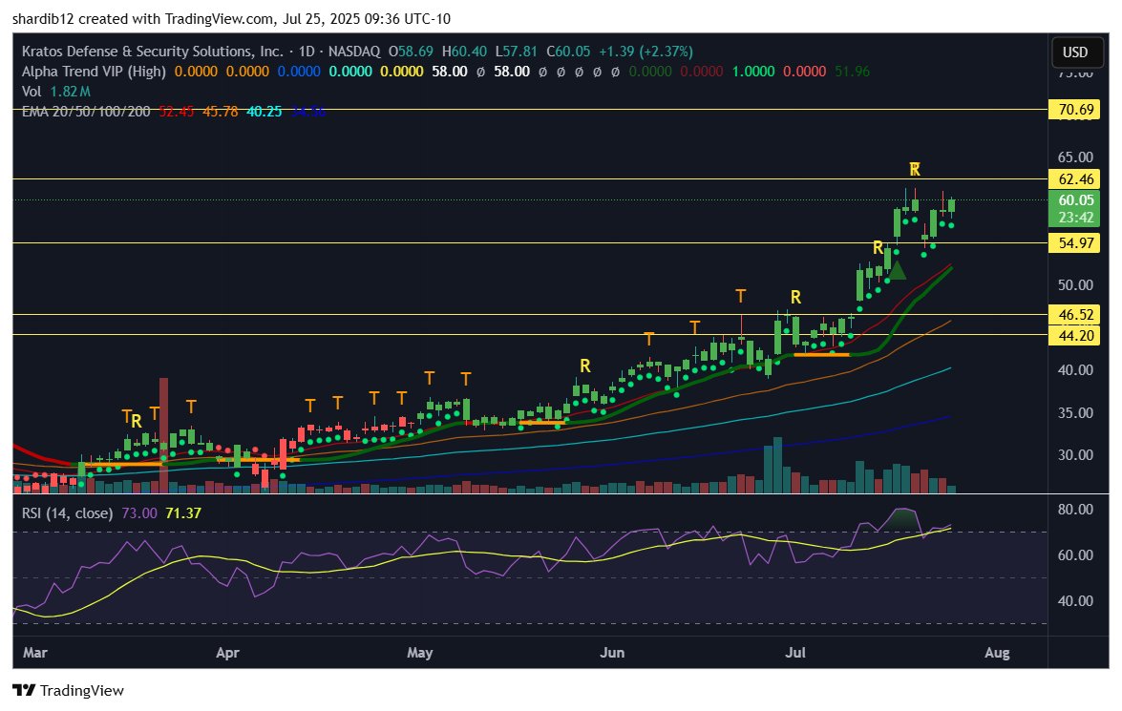Click the 30.00 price axis label
The image size is (1122, 711).
click(x=1075, y=455)
